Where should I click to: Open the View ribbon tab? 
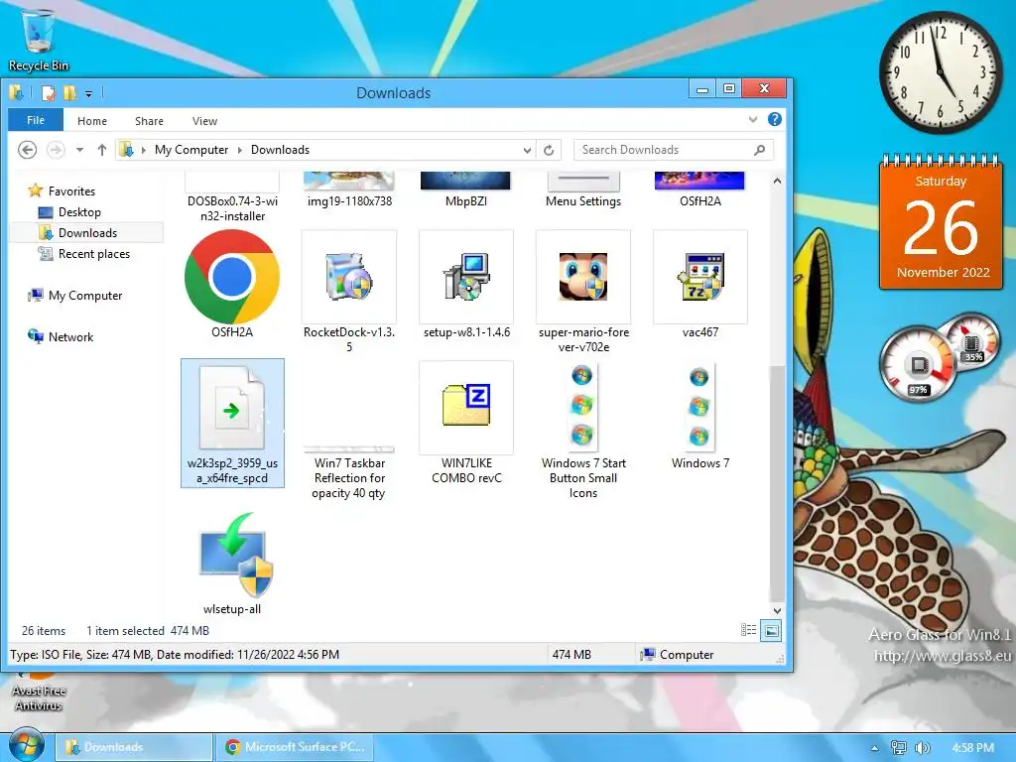pyautogui.click(x=204, y=121)
